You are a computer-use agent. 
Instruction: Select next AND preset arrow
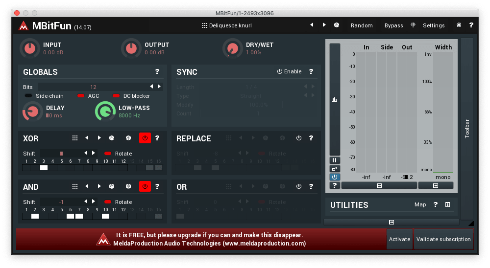pos(99,186)
